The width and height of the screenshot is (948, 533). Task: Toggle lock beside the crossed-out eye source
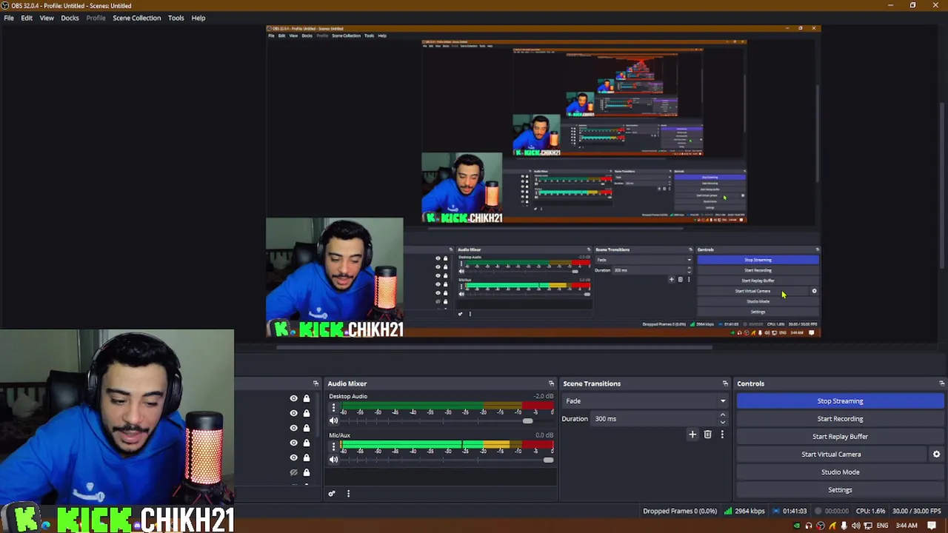pyautogui.click(x=307, y=472)
